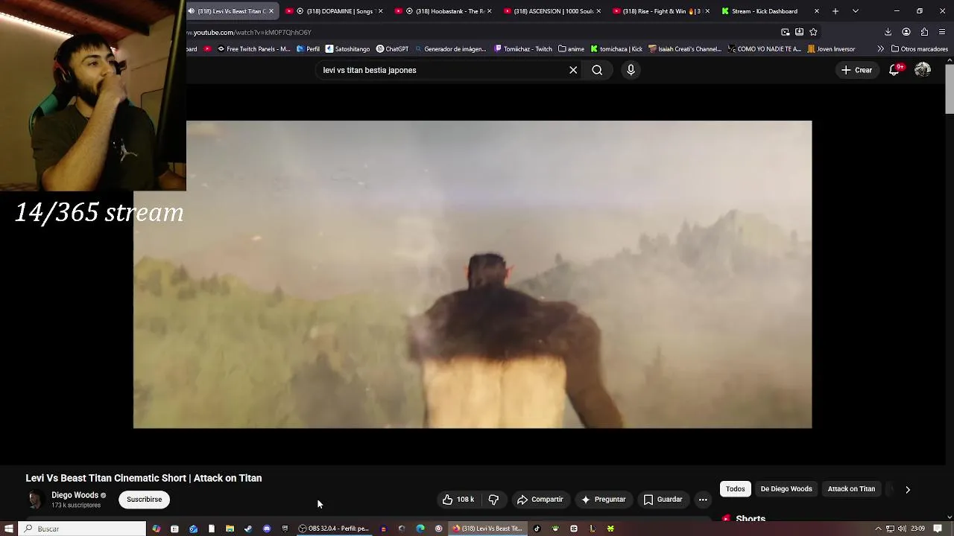The width and height of the screenshot is (954, 536).
Task: Open Generador de imágenes bookmark
Action: click(x=449, y=49)
